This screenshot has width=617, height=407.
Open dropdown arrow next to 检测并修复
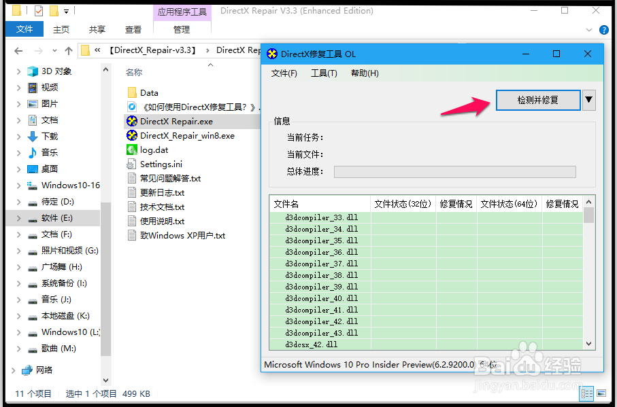588,100
